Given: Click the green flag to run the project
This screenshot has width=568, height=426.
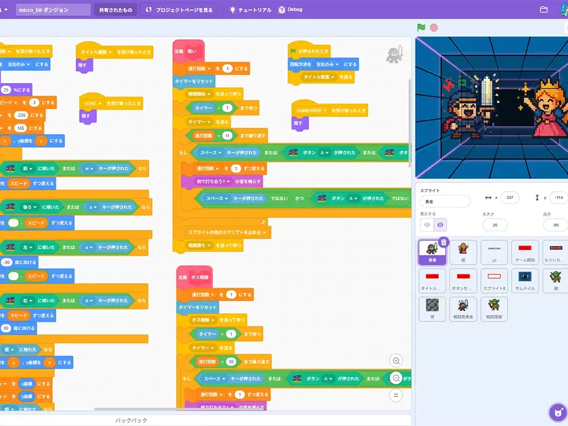Looking at the screenshot, I should [x=421, y=26].
